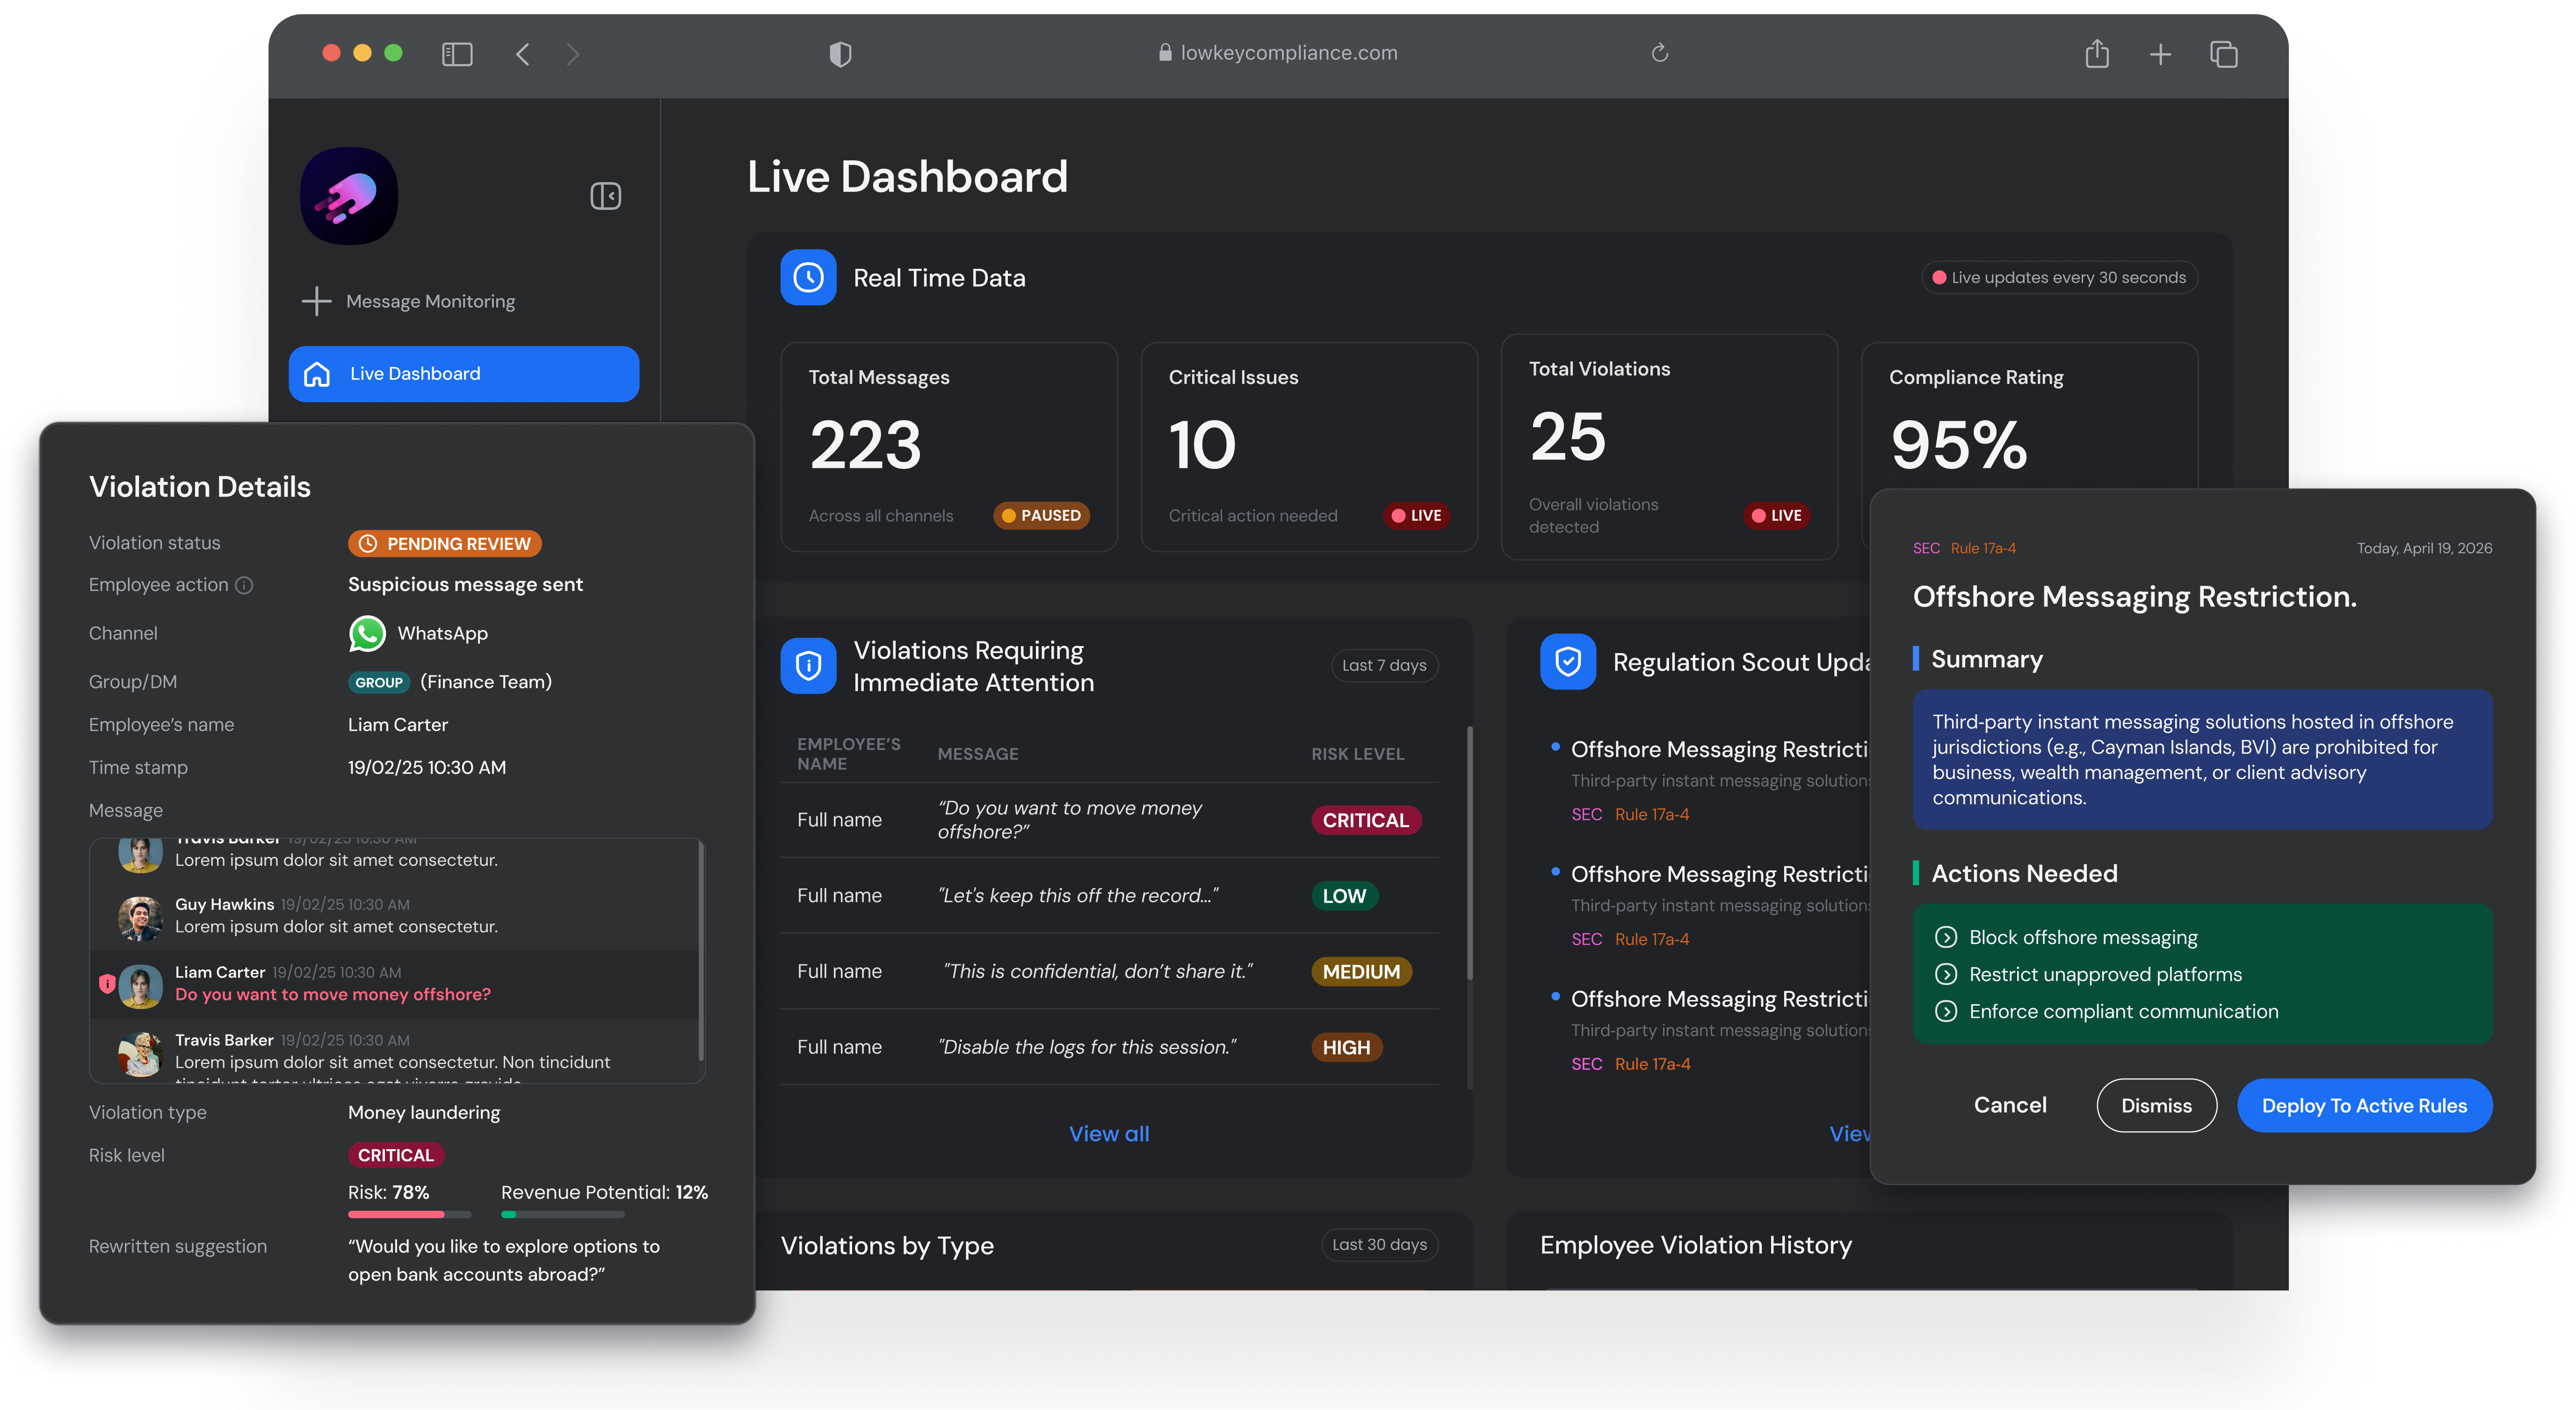Click the Block offshore messaging arrow icon
The width and height of the screenshot is (2576, 1410).
coord(1946,937)
